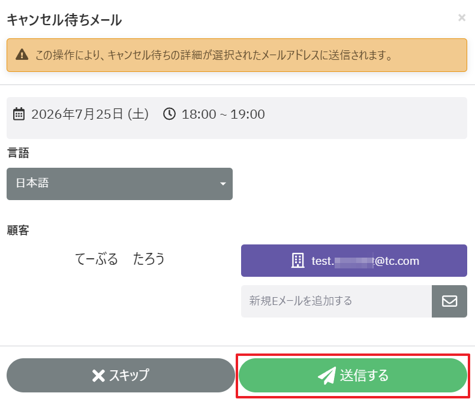Send the waitlist email with 送信する
Image resolution: width=475 pixels, height=399 pixels.
[x=353, y=376]
